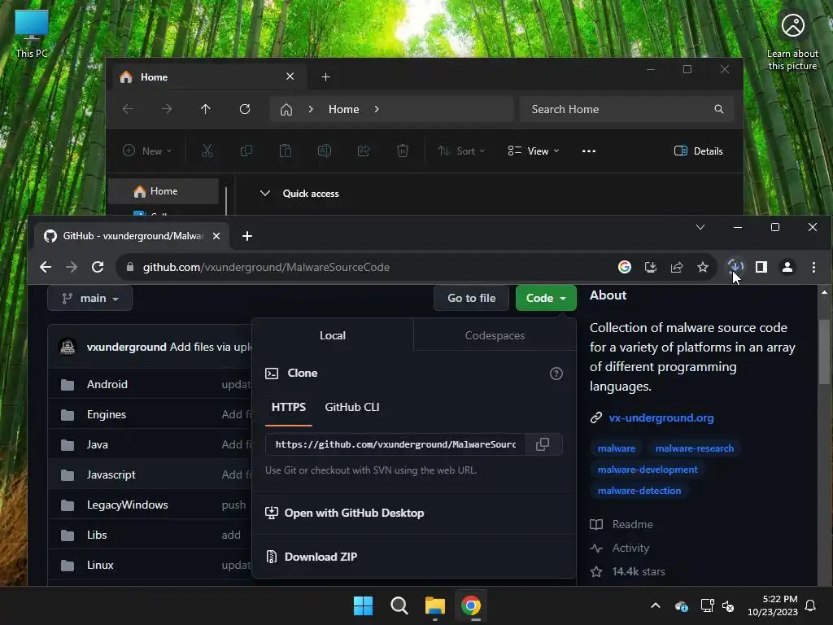The image size is (833, 625).
Task: Toggle the green Code dropdown button
Action: 546,298
